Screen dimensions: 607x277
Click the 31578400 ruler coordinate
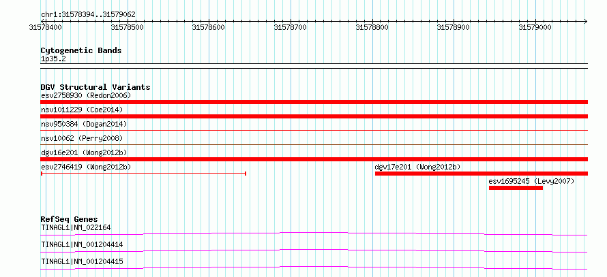[x=46, y=27]
